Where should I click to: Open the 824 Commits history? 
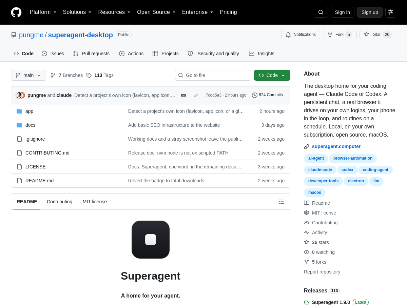(267, 95)
